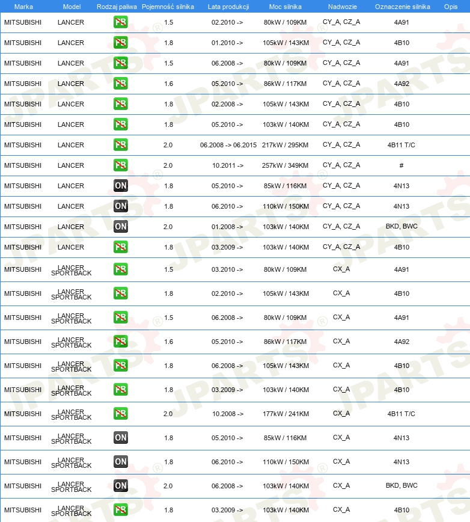Click petrol icon for Lancer Sportback 1.8 from 06.2008
This screenshot has height=522, width=470.
click(x=120, y=366)
